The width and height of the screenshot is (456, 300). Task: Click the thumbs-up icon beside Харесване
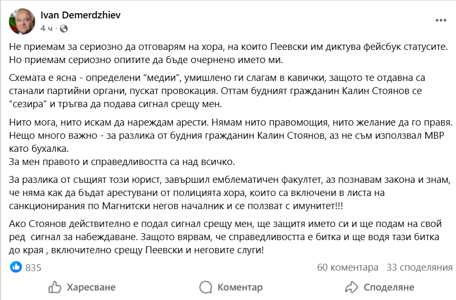55,287
